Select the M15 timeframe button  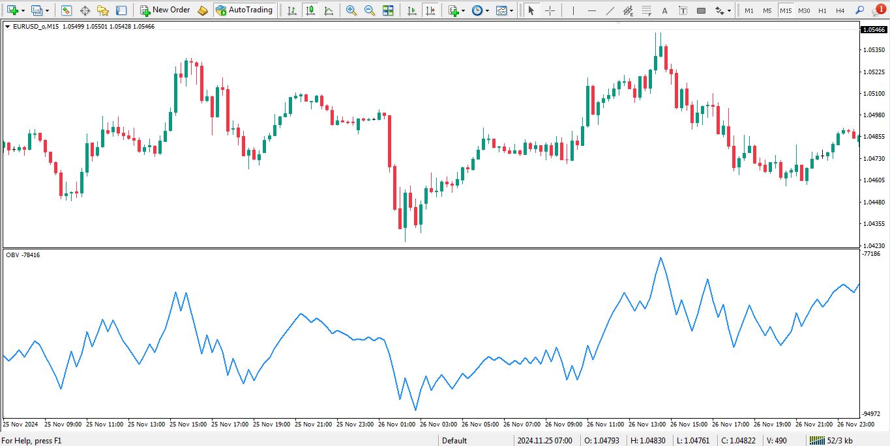786,10
